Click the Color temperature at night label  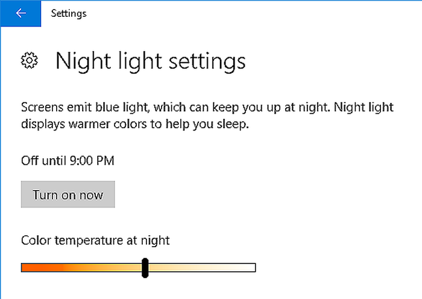click(x=95, y=241)
